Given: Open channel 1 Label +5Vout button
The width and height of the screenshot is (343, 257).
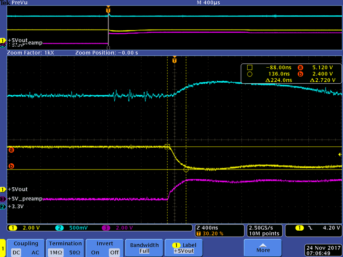Looking at the screenshot, I should [x=184, y=248].
